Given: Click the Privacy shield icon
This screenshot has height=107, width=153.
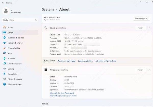Looking at the screenshot, I should pyautogui.click(x=5, y=79).
